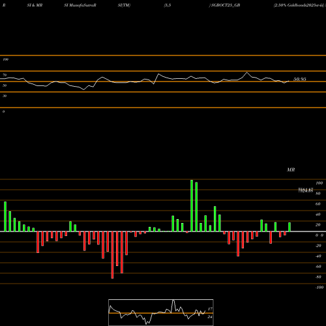Click the SGBOCT25_GB symbol title

click(226, 5)
